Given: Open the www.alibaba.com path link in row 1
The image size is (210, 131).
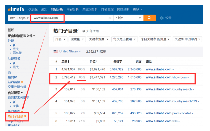Looking at the screenshot, I should click(x=159, y=69).
